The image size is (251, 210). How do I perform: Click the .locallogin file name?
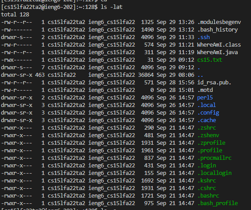click(215, 173)
